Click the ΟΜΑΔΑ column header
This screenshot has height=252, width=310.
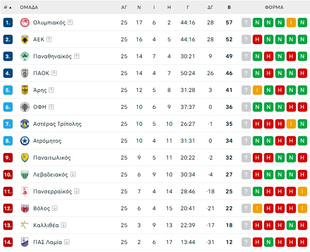tap(29, 8)
